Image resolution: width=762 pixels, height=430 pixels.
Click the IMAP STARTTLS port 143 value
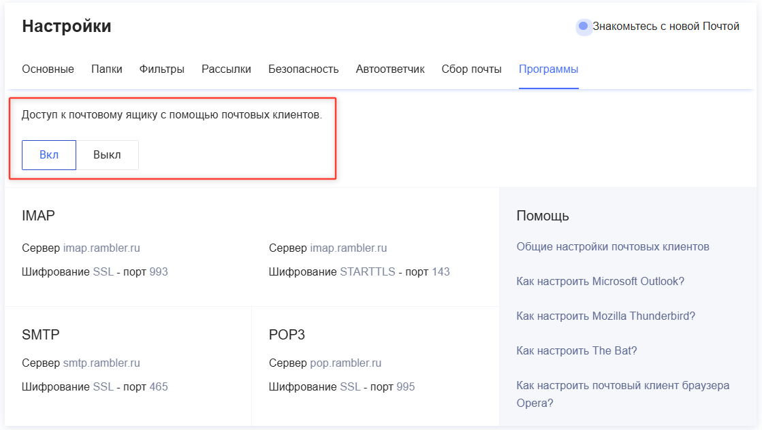click(x=441, y=272)
